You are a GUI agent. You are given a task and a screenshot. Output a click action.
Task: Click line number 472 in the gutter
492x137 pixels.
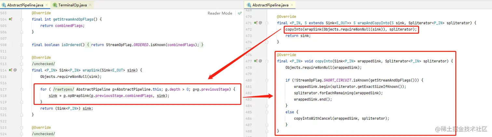249,29
